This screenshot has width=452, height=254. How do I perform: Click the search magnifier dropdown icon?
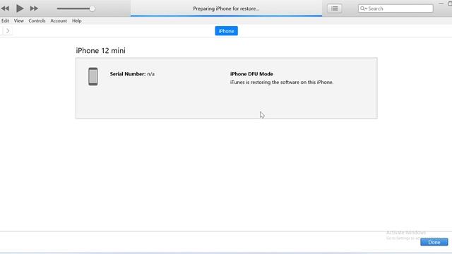click(364, 8)
